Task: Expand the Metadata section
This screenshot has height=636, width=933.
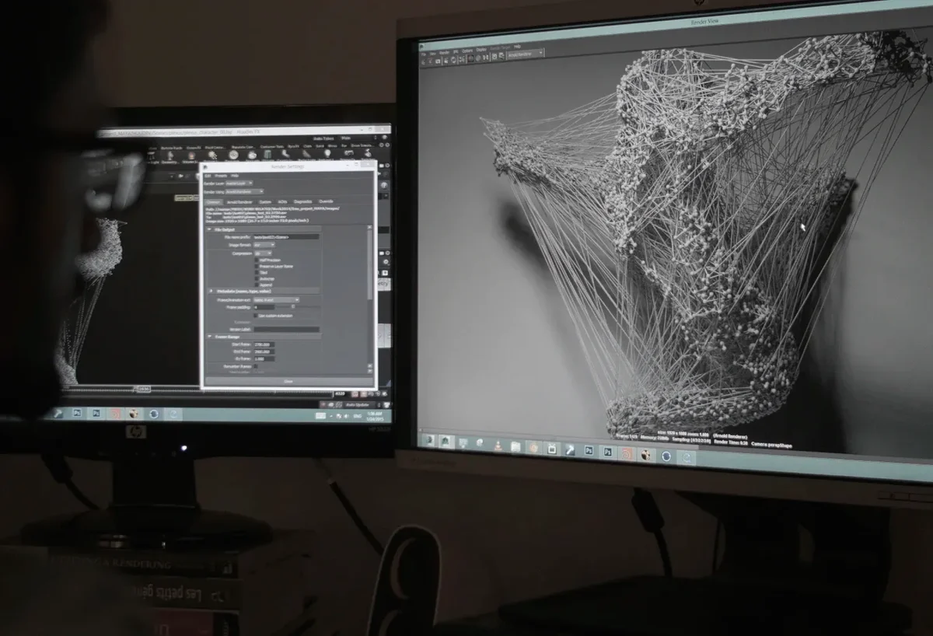Action: [211, 291]
